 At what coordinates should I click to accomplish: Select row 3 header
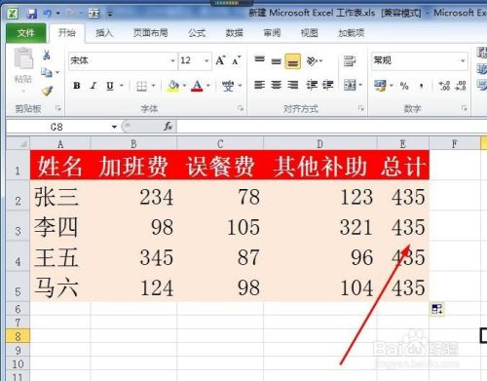19,227
